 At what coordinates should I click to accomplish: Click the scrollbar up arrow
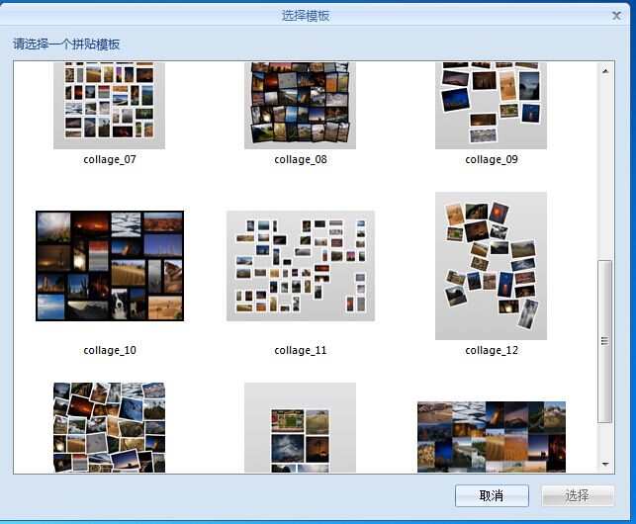605,71
